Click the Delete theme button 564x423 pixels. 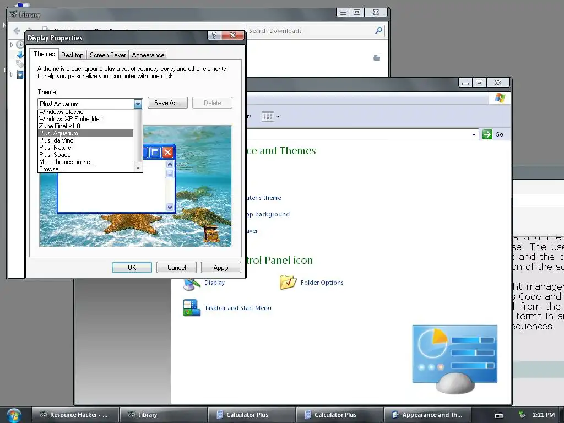(212, 103)
